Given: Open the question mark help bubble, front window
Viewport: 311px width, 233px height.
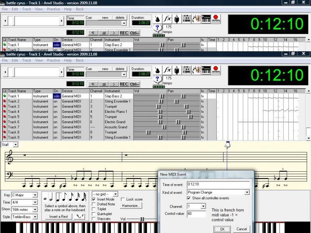Looking at the screenshot, I should tap(157, 80).
